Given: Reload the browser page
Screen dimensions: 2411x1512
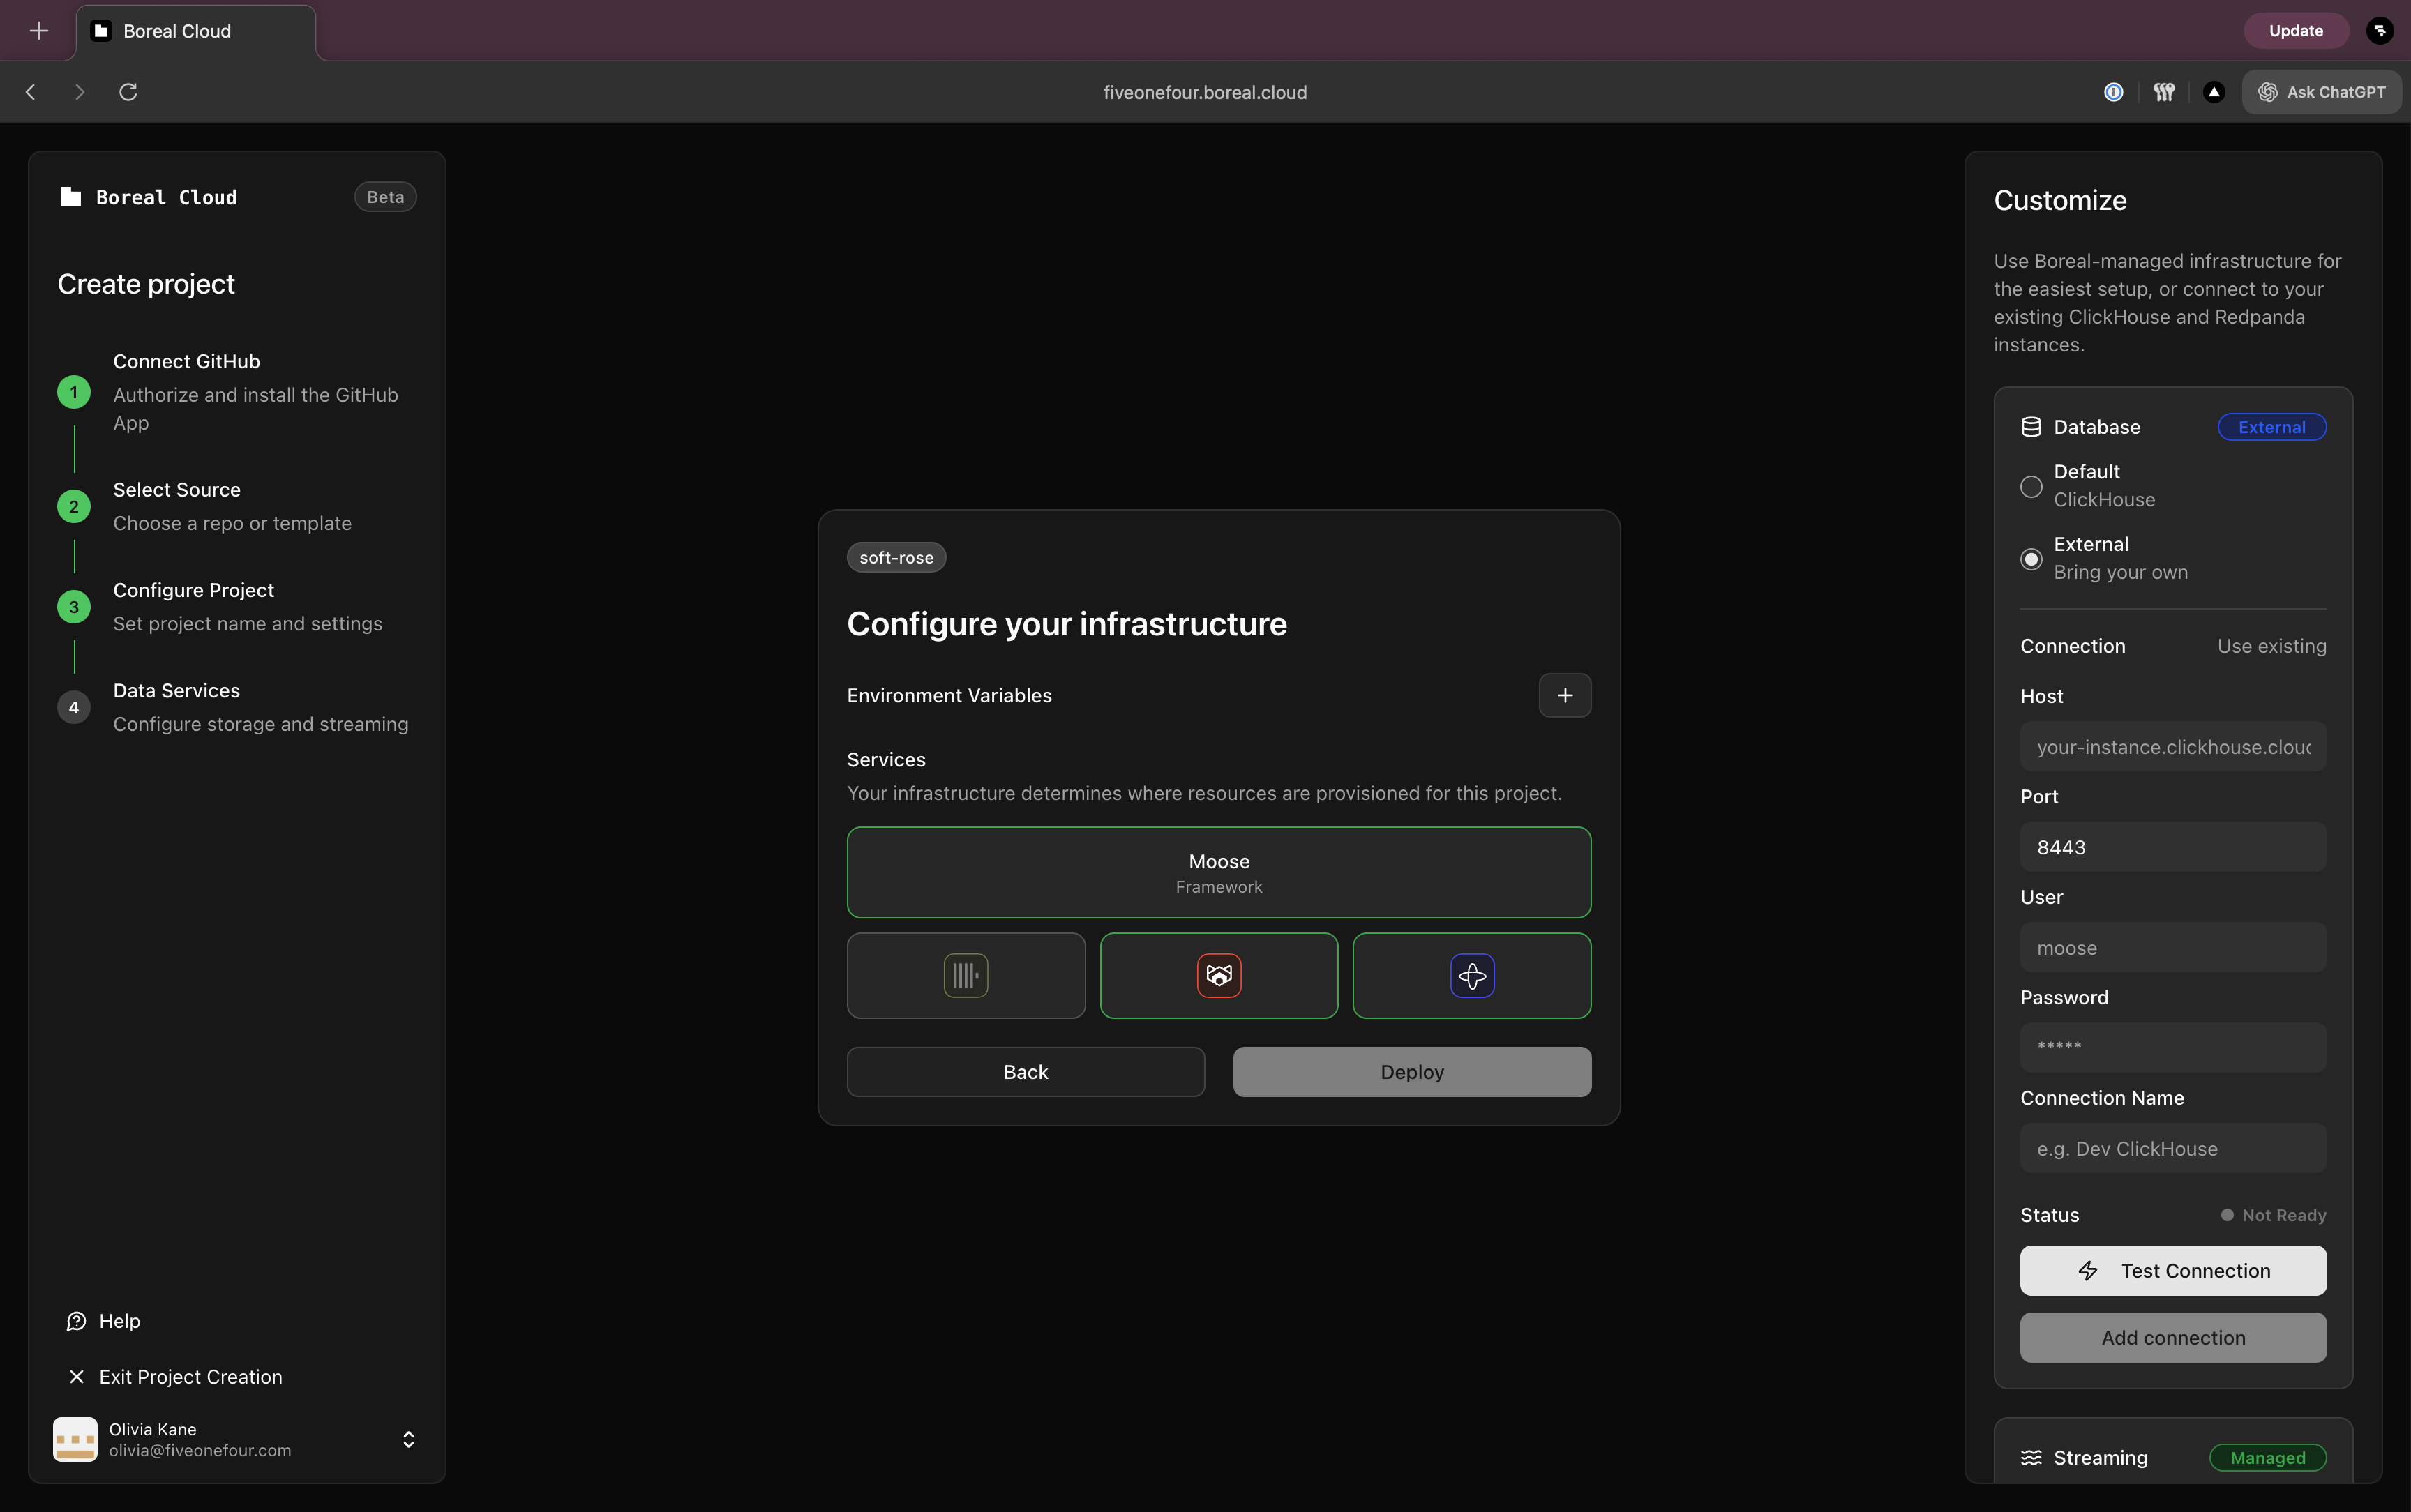Looking at the screenshot, I should point(128,92).
